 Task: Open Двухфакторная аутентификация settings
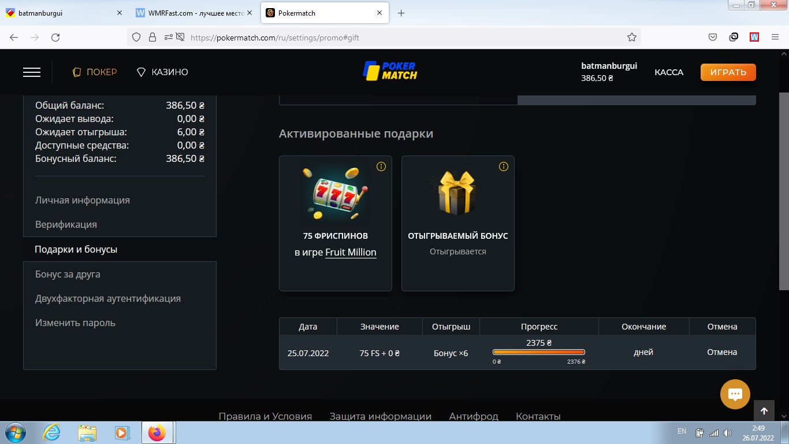(x=108, y=298)
